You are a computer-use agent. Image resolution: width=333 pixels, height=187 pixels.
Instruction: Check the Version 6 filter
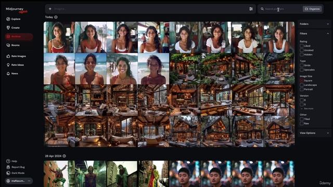tap(302, 100)
